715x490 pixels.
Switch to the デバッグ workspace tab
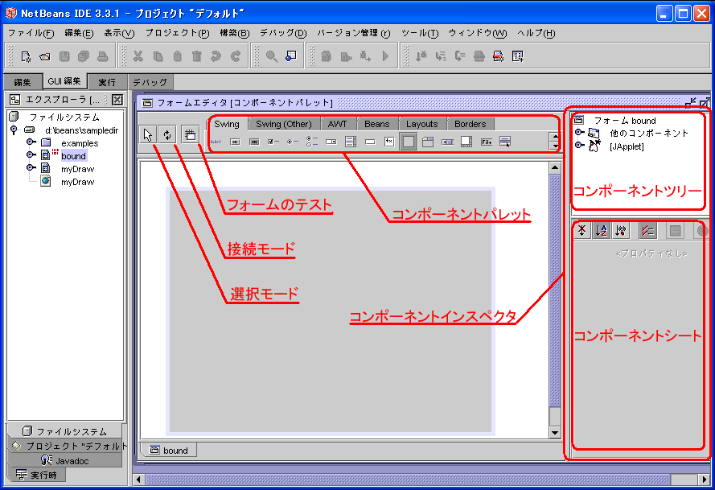[150, 82]
